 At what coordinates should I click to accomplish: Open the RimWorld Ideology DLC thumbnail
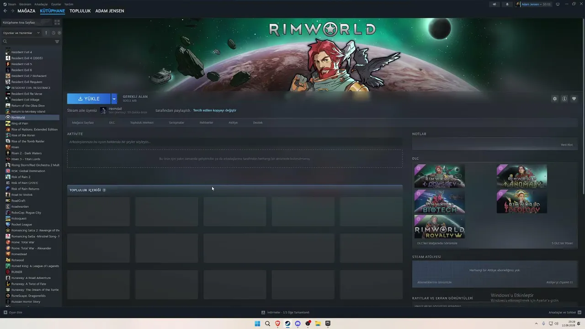[x=521, y=202]
